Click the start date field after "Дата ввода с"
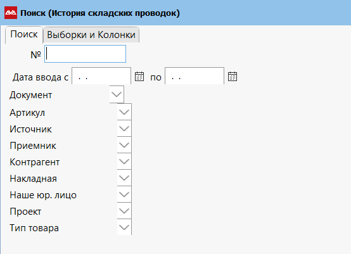This screenshot has width=351, height=254. point(101,76)
